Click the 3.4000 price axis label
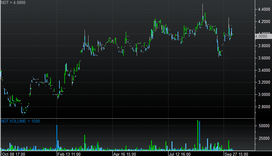 click(x=264, y=70)
